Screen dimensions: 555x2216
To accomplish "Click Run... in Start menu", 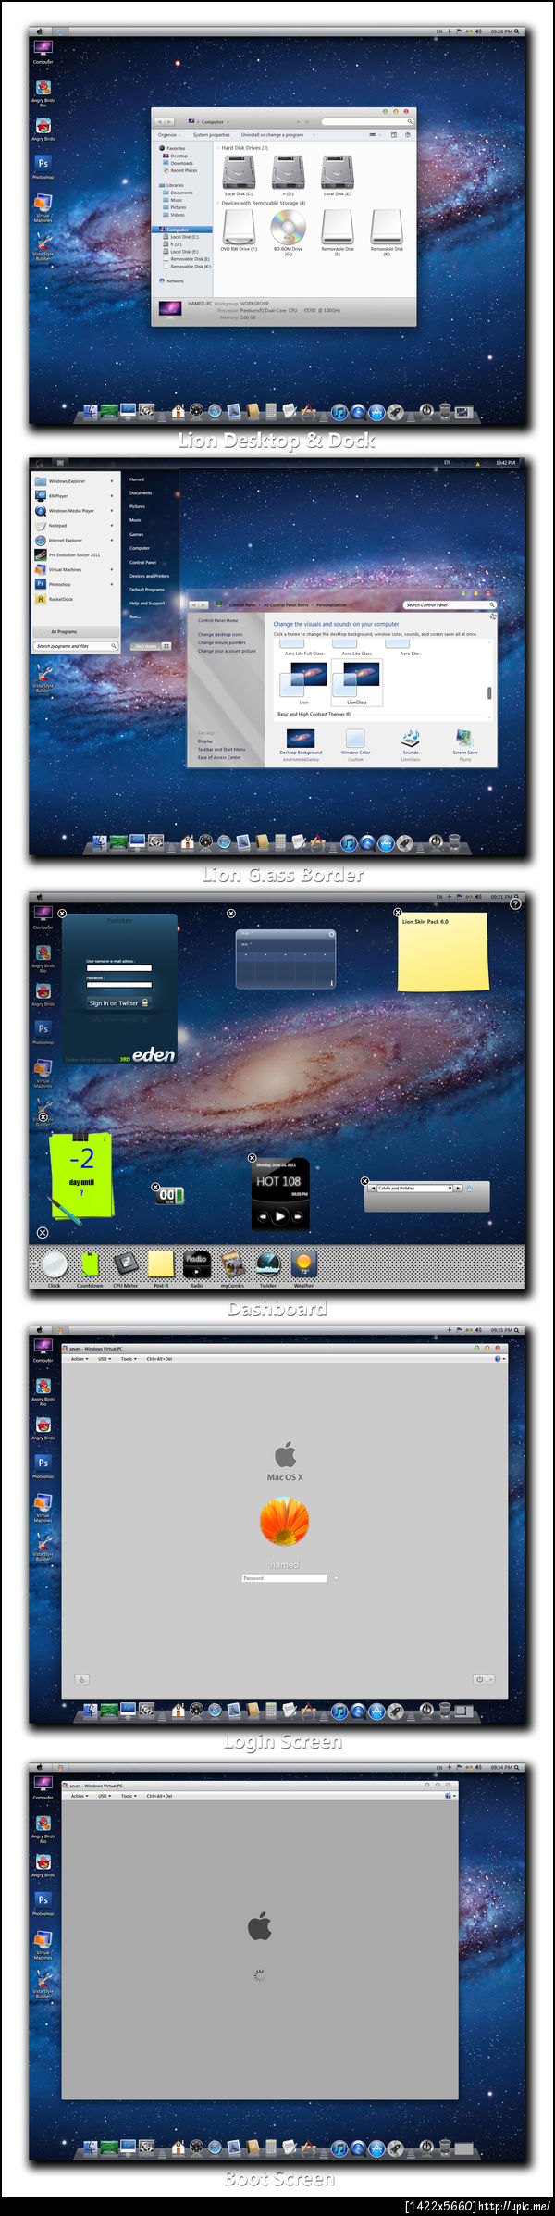I will (135, 617).
